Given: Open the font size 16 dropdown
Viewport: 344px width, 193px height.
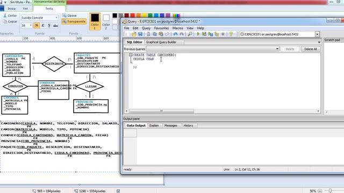Looking at the screenshot, I should (31, 26).
